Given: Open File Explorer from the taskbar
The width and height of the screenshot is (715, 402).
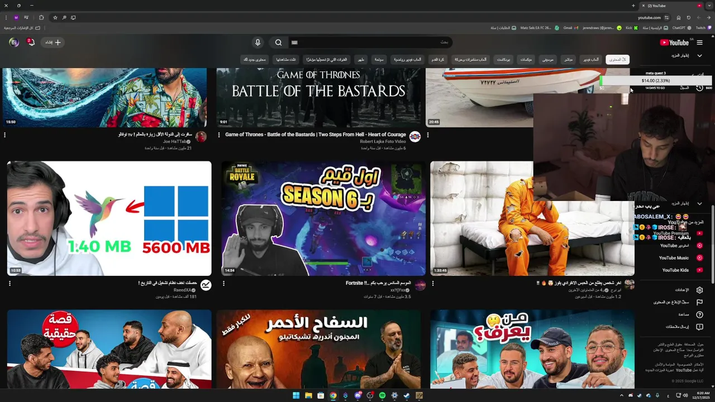Looking at the screenshot, I should (308, 395).
